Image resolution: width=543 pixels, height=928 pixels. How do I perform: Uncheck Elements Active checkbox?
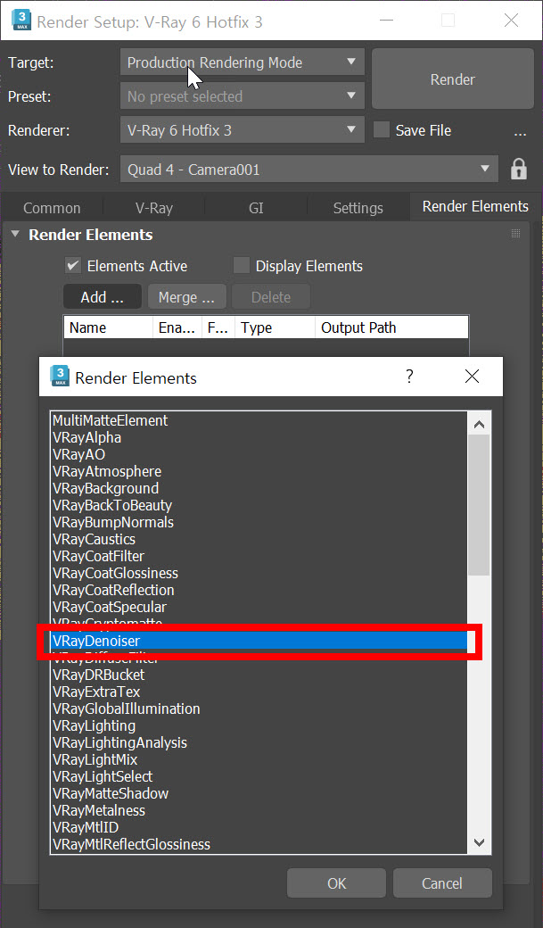tap(73, 266)
